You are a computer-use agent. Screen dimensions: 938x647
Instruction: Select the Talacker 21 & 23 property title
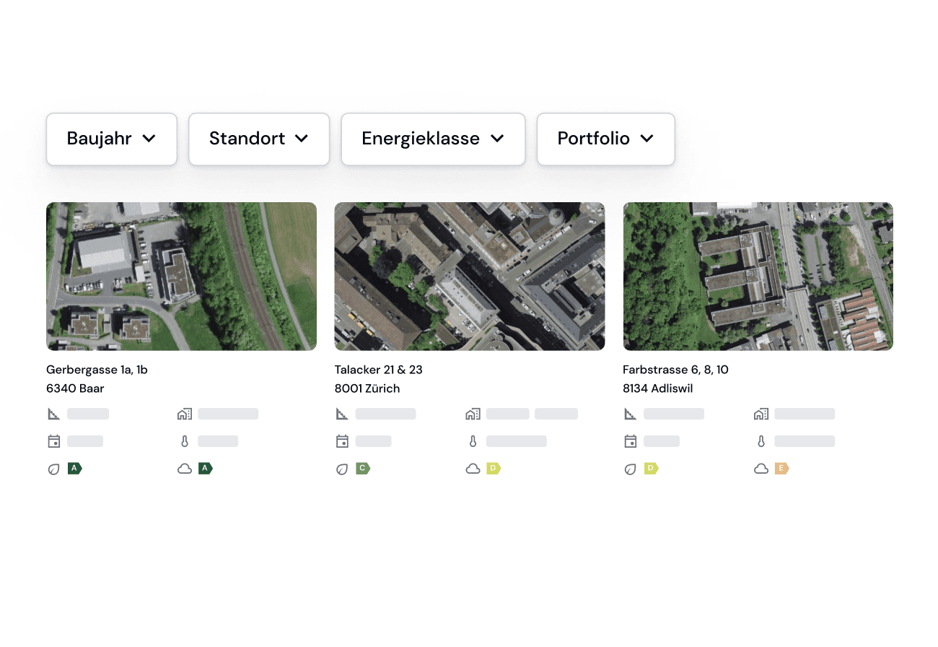pyautogui.click(x=378, y=370)
